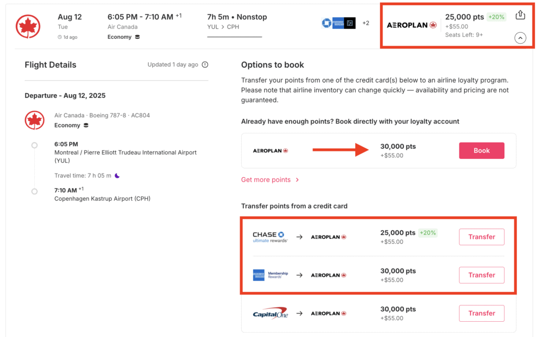Click the Aeroplan logo in the Chase row
The width and height of the screenshot is (538, 337).
[x=328, y=237]
